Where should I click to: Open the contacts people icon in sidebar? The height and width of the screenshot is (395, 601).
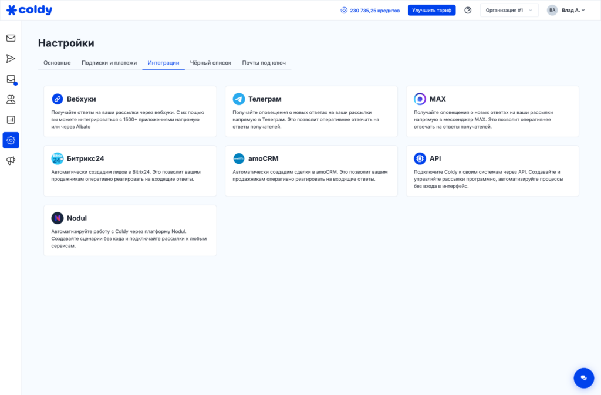(x=11, y=100)
